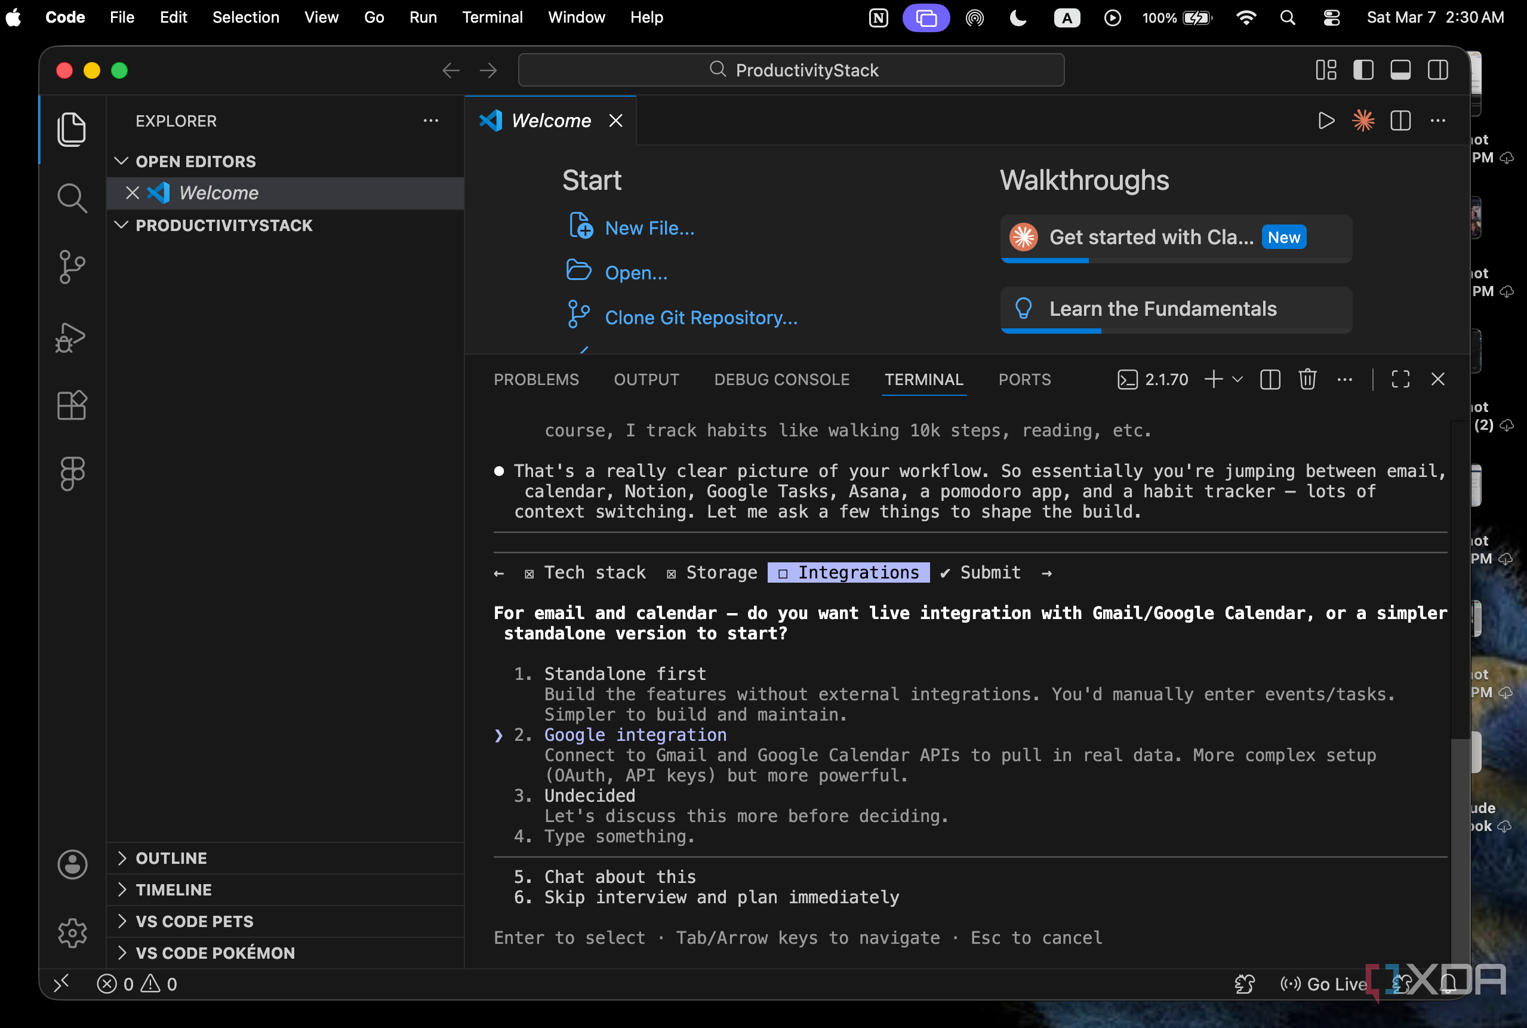Open macOS Control Center toggles
Image resolution: width=1527 pixels, height=1028 pixels.
point(1332,18)
